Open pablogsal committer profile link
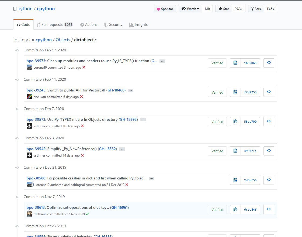 coord(78,185)
